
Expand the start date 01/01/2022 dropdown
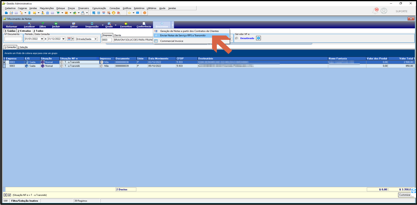[x=42, y=39]
